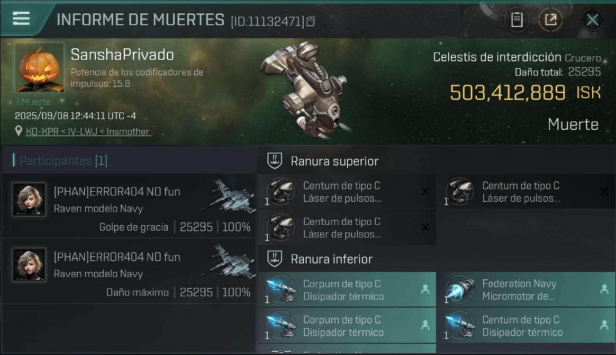The height and width of the screenshot is (355, 616).
Task: Click person icon on Federation Navy module
Action: click(x=604, y=289)
